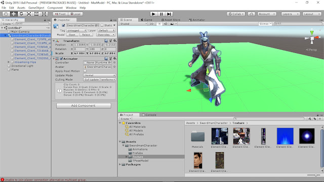
Task: Toggle scene audio icon
Action: pos(166,24)
